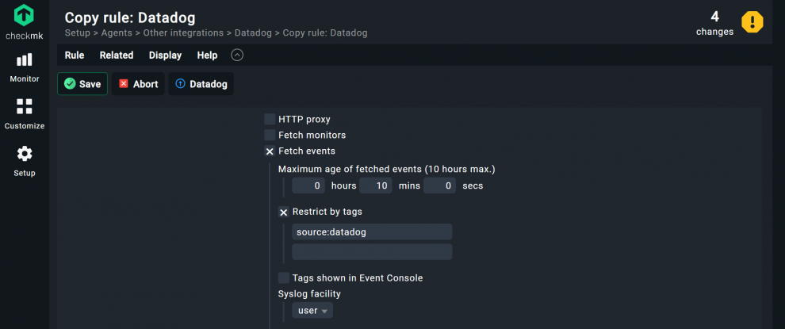785x329 pixels.
Task: Click Setup in the breadcrumb
Action: click(78, 33)
